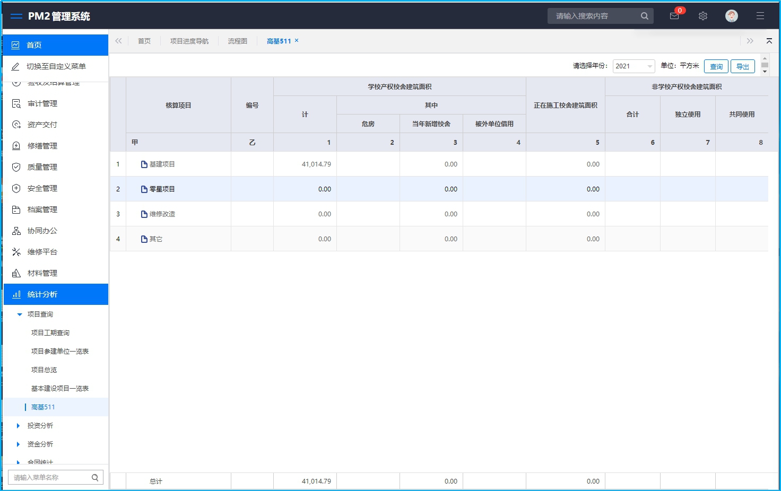Open 安全管理 in sidebar
This screenshot has width=781, height=491.
click(x=42, y=188)
